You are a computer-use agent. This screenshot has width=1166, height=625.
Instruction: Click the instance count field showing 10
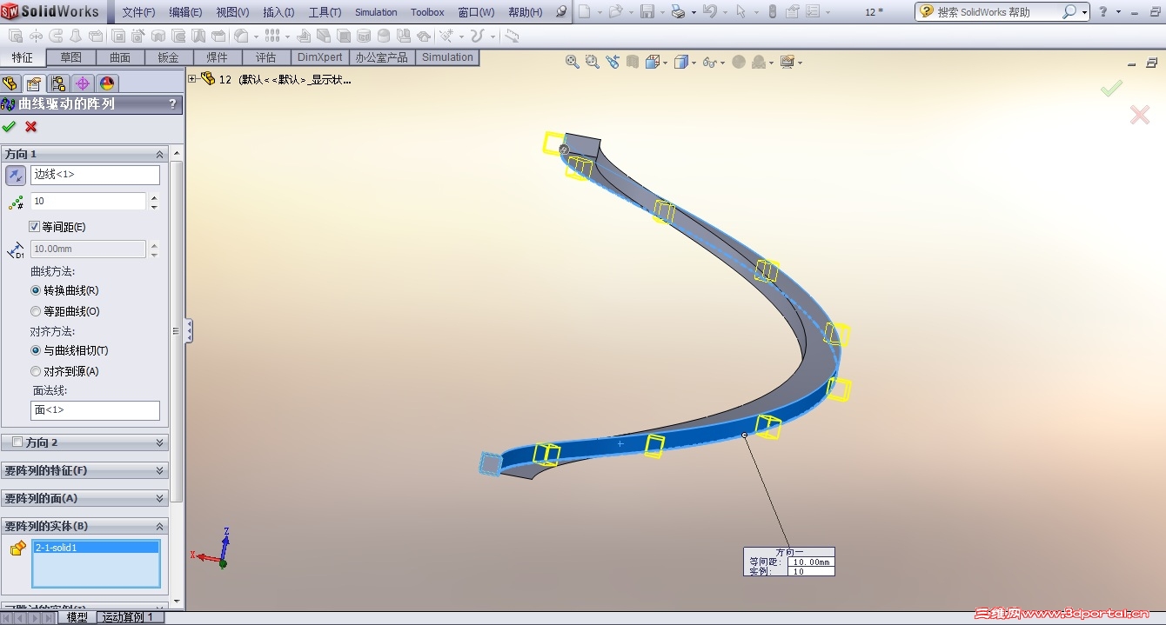88,201
